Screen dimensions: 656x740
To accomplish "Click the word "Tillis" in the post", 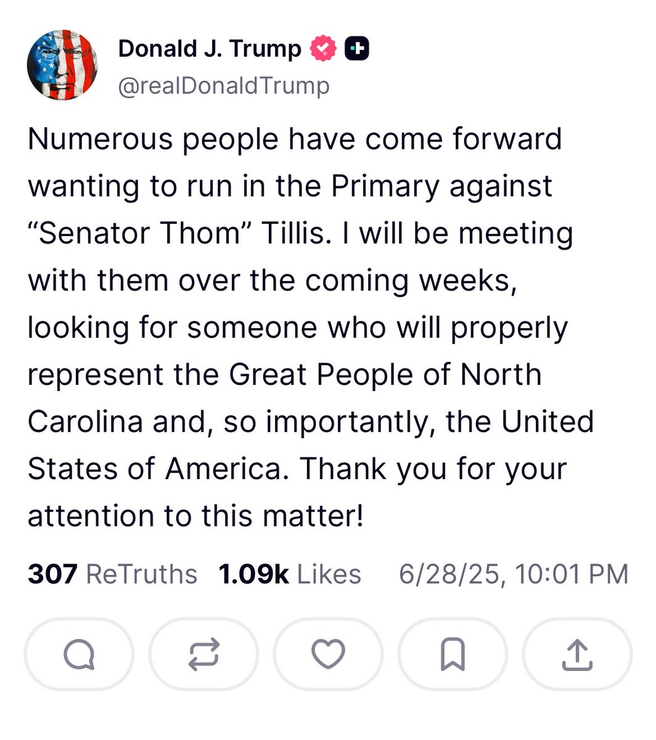I will pos(292,233).
